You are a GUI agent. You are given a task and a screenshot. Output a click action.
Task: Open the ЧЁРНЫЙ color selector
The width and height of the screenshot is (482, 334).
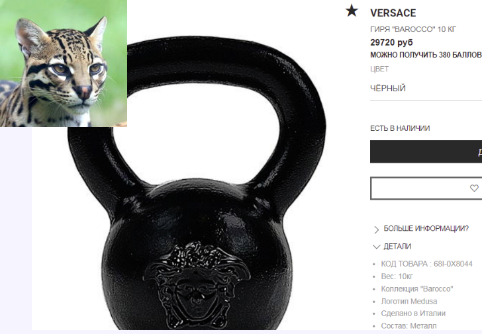[426, 89]
